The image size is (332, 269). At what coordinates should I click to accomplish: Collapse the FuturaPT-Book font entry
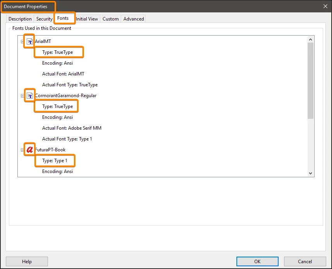[22, 150]
